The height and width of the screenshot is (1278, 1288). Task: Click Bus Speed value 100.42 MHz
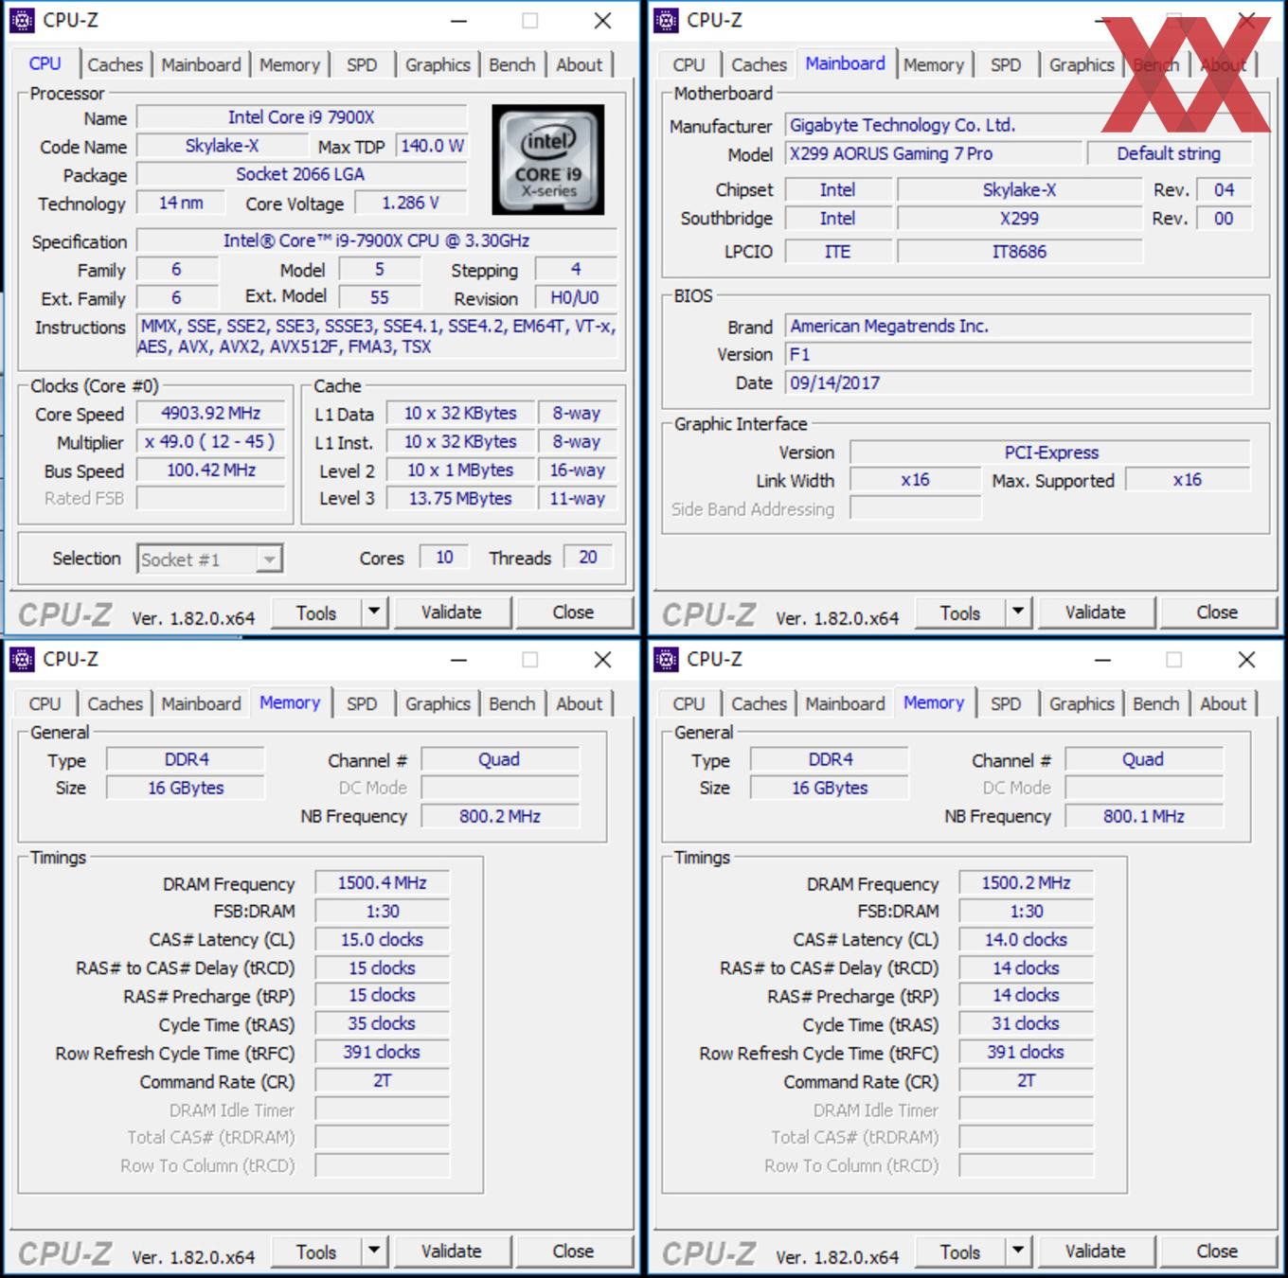pos(211,470)
